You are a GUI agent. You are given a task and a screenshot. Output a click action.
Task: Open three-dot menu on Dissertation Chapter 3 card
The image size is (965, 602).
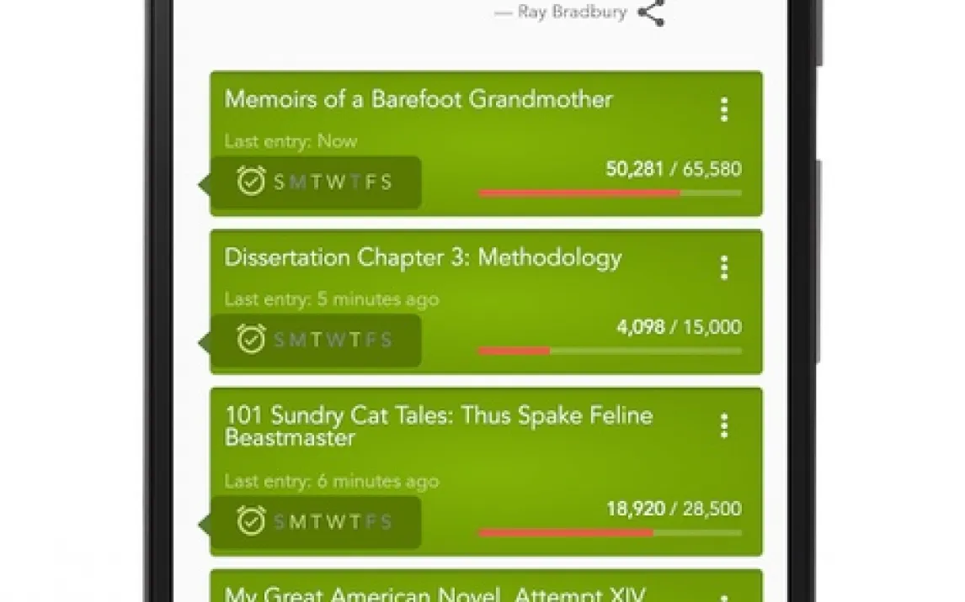click(723, 268)
